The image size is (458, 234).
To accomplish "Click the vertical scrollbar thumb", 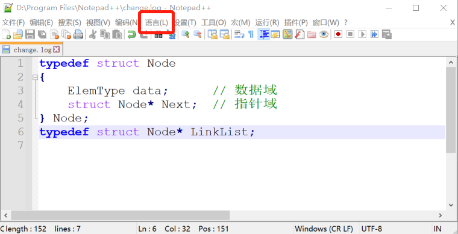I will coord(451,109).
